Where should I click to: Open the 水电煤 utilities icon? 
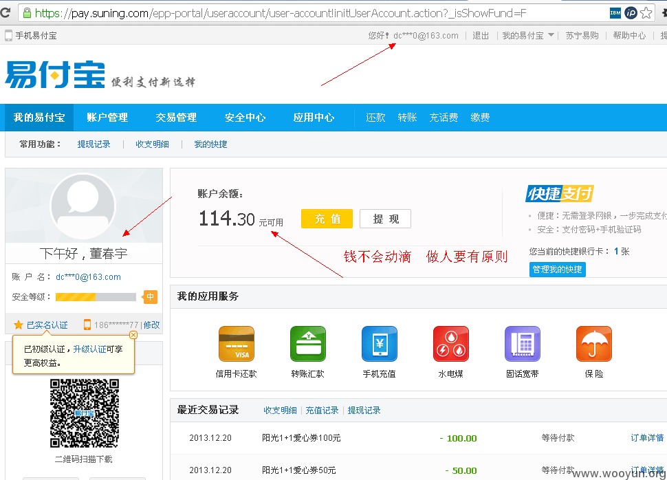click(x=451, y=344)
